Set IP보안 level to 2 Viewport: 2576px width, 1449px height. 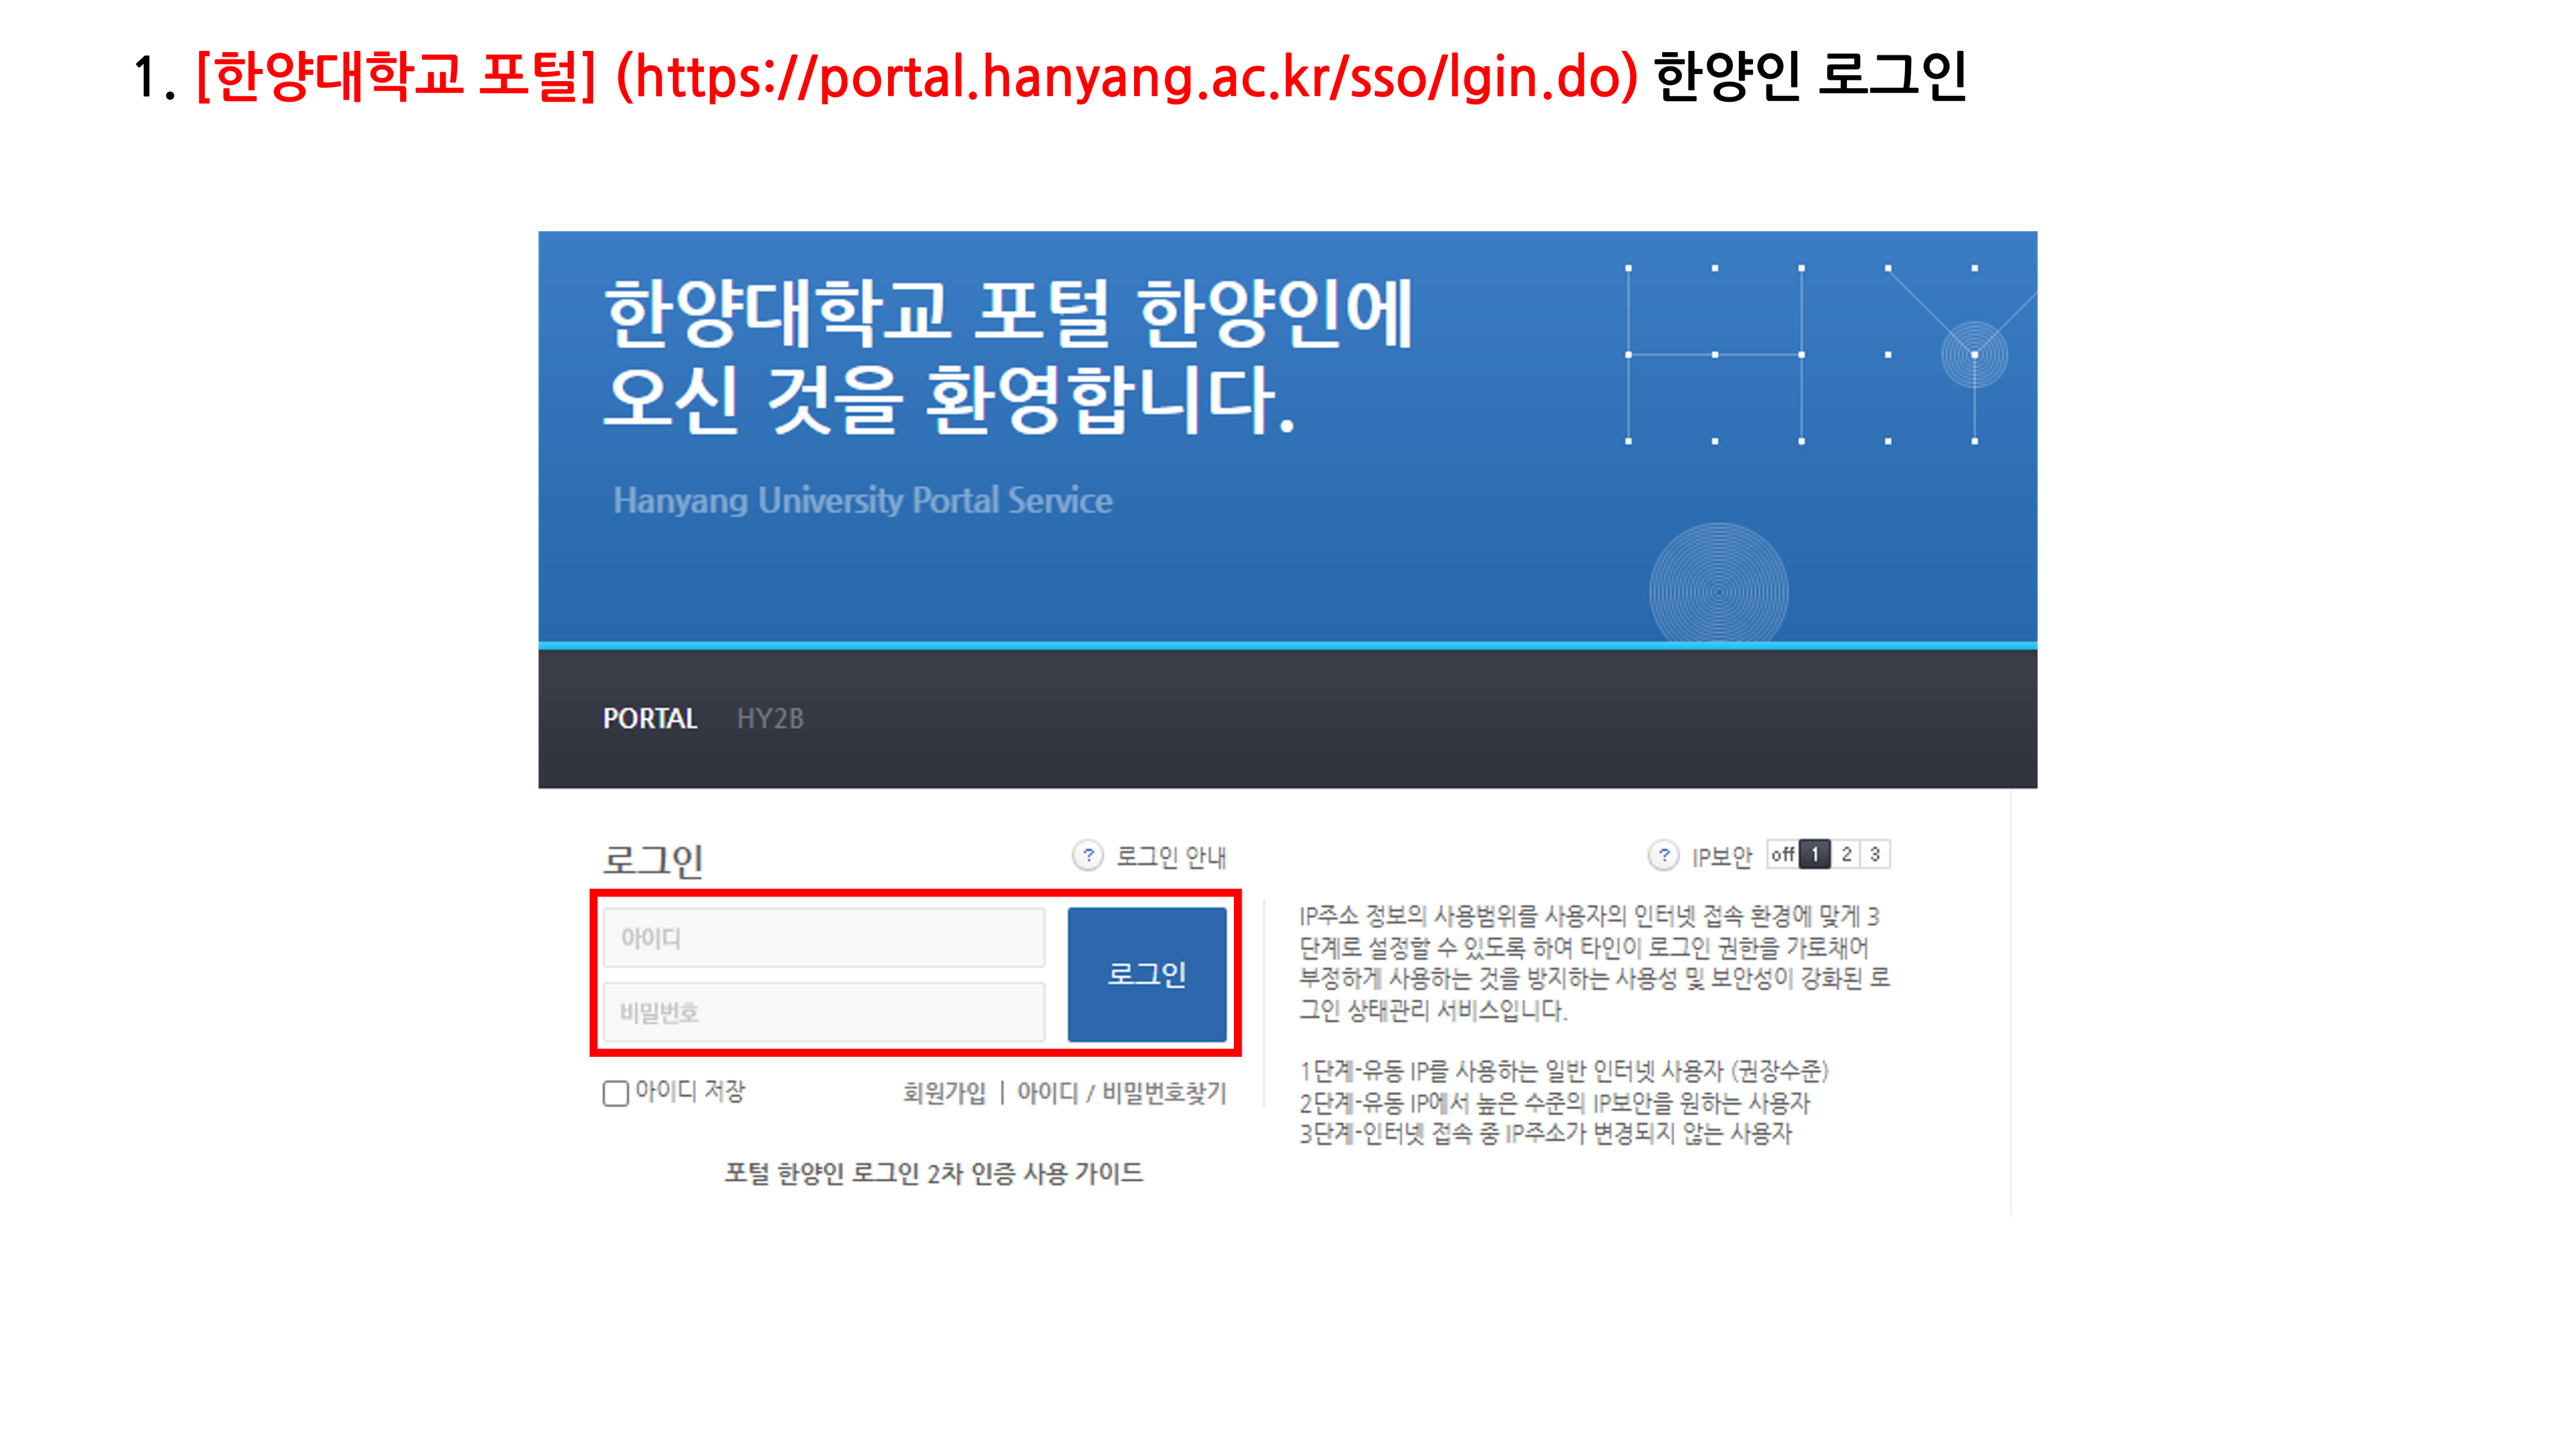point(1846,854)
